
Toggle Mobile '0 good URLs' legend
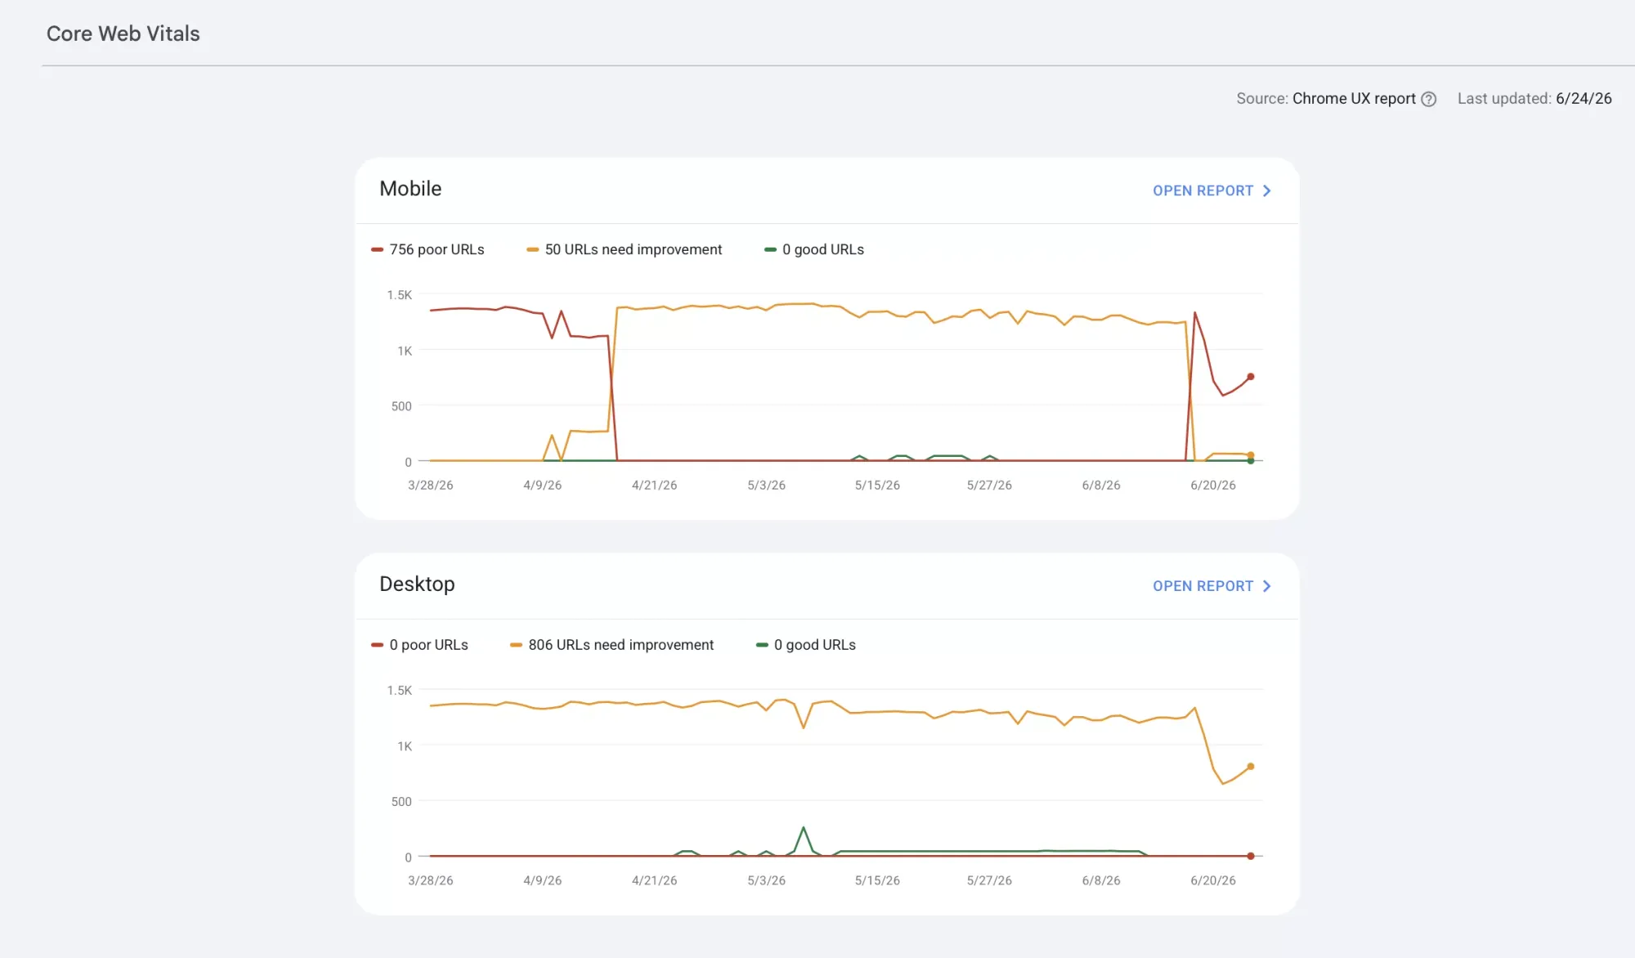click(814, 249)
